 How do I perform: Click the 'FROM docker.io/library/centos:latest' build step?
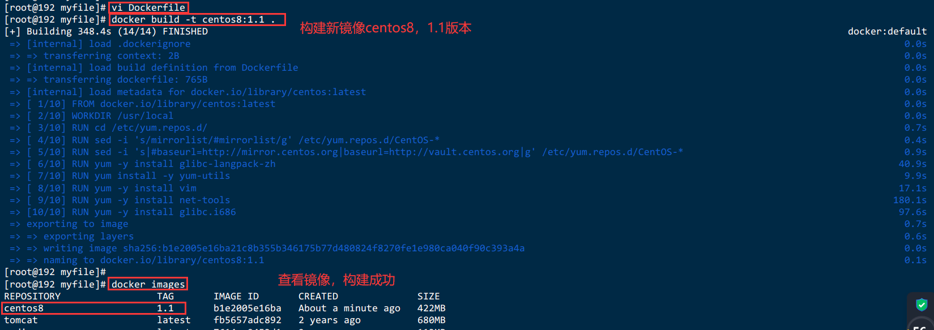click(x=173, y=104)
